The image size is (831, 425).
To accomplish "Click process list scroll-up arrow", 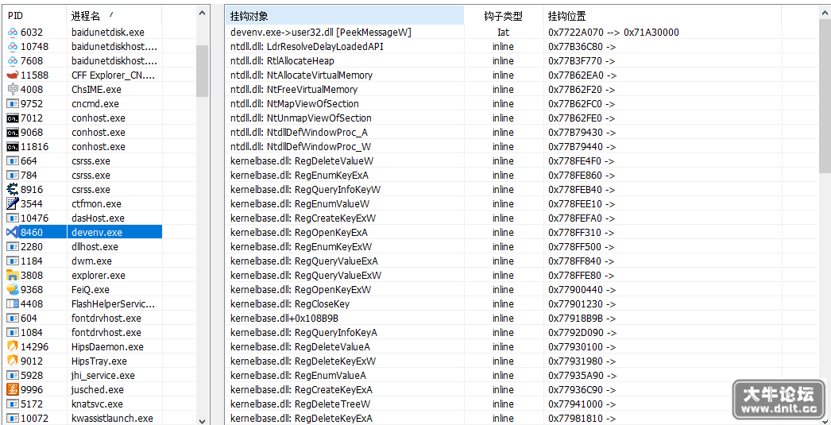I will click(202, 12).
